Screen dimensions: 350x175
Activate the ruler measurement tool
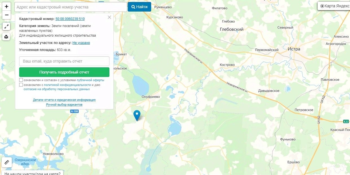[x=7, y=162]
